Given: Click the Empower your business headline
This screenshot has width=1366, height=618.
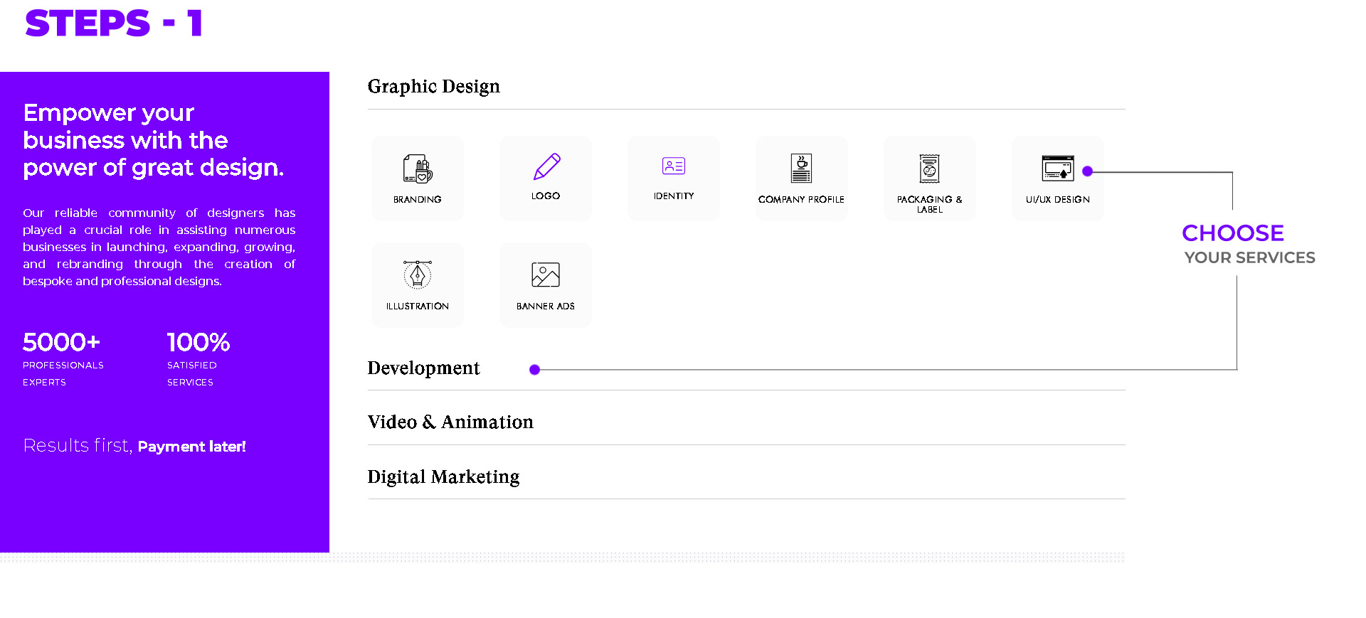Looking at the screenshot, I should pos(153,140).
